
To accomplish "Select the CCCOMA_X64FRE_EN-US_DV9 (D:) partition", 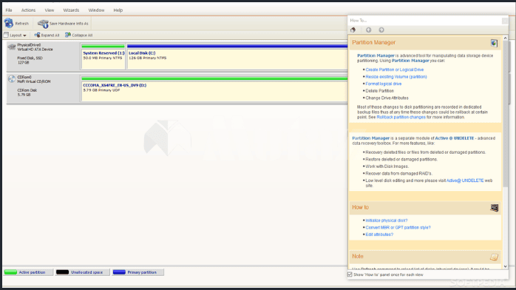I will (214, 89).
